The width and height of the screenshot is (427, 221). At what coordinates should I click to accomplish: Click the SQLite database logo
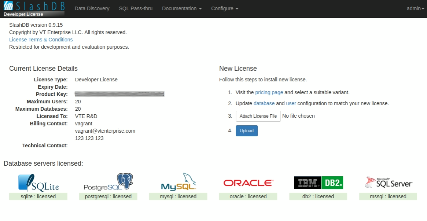coord(38,183)
